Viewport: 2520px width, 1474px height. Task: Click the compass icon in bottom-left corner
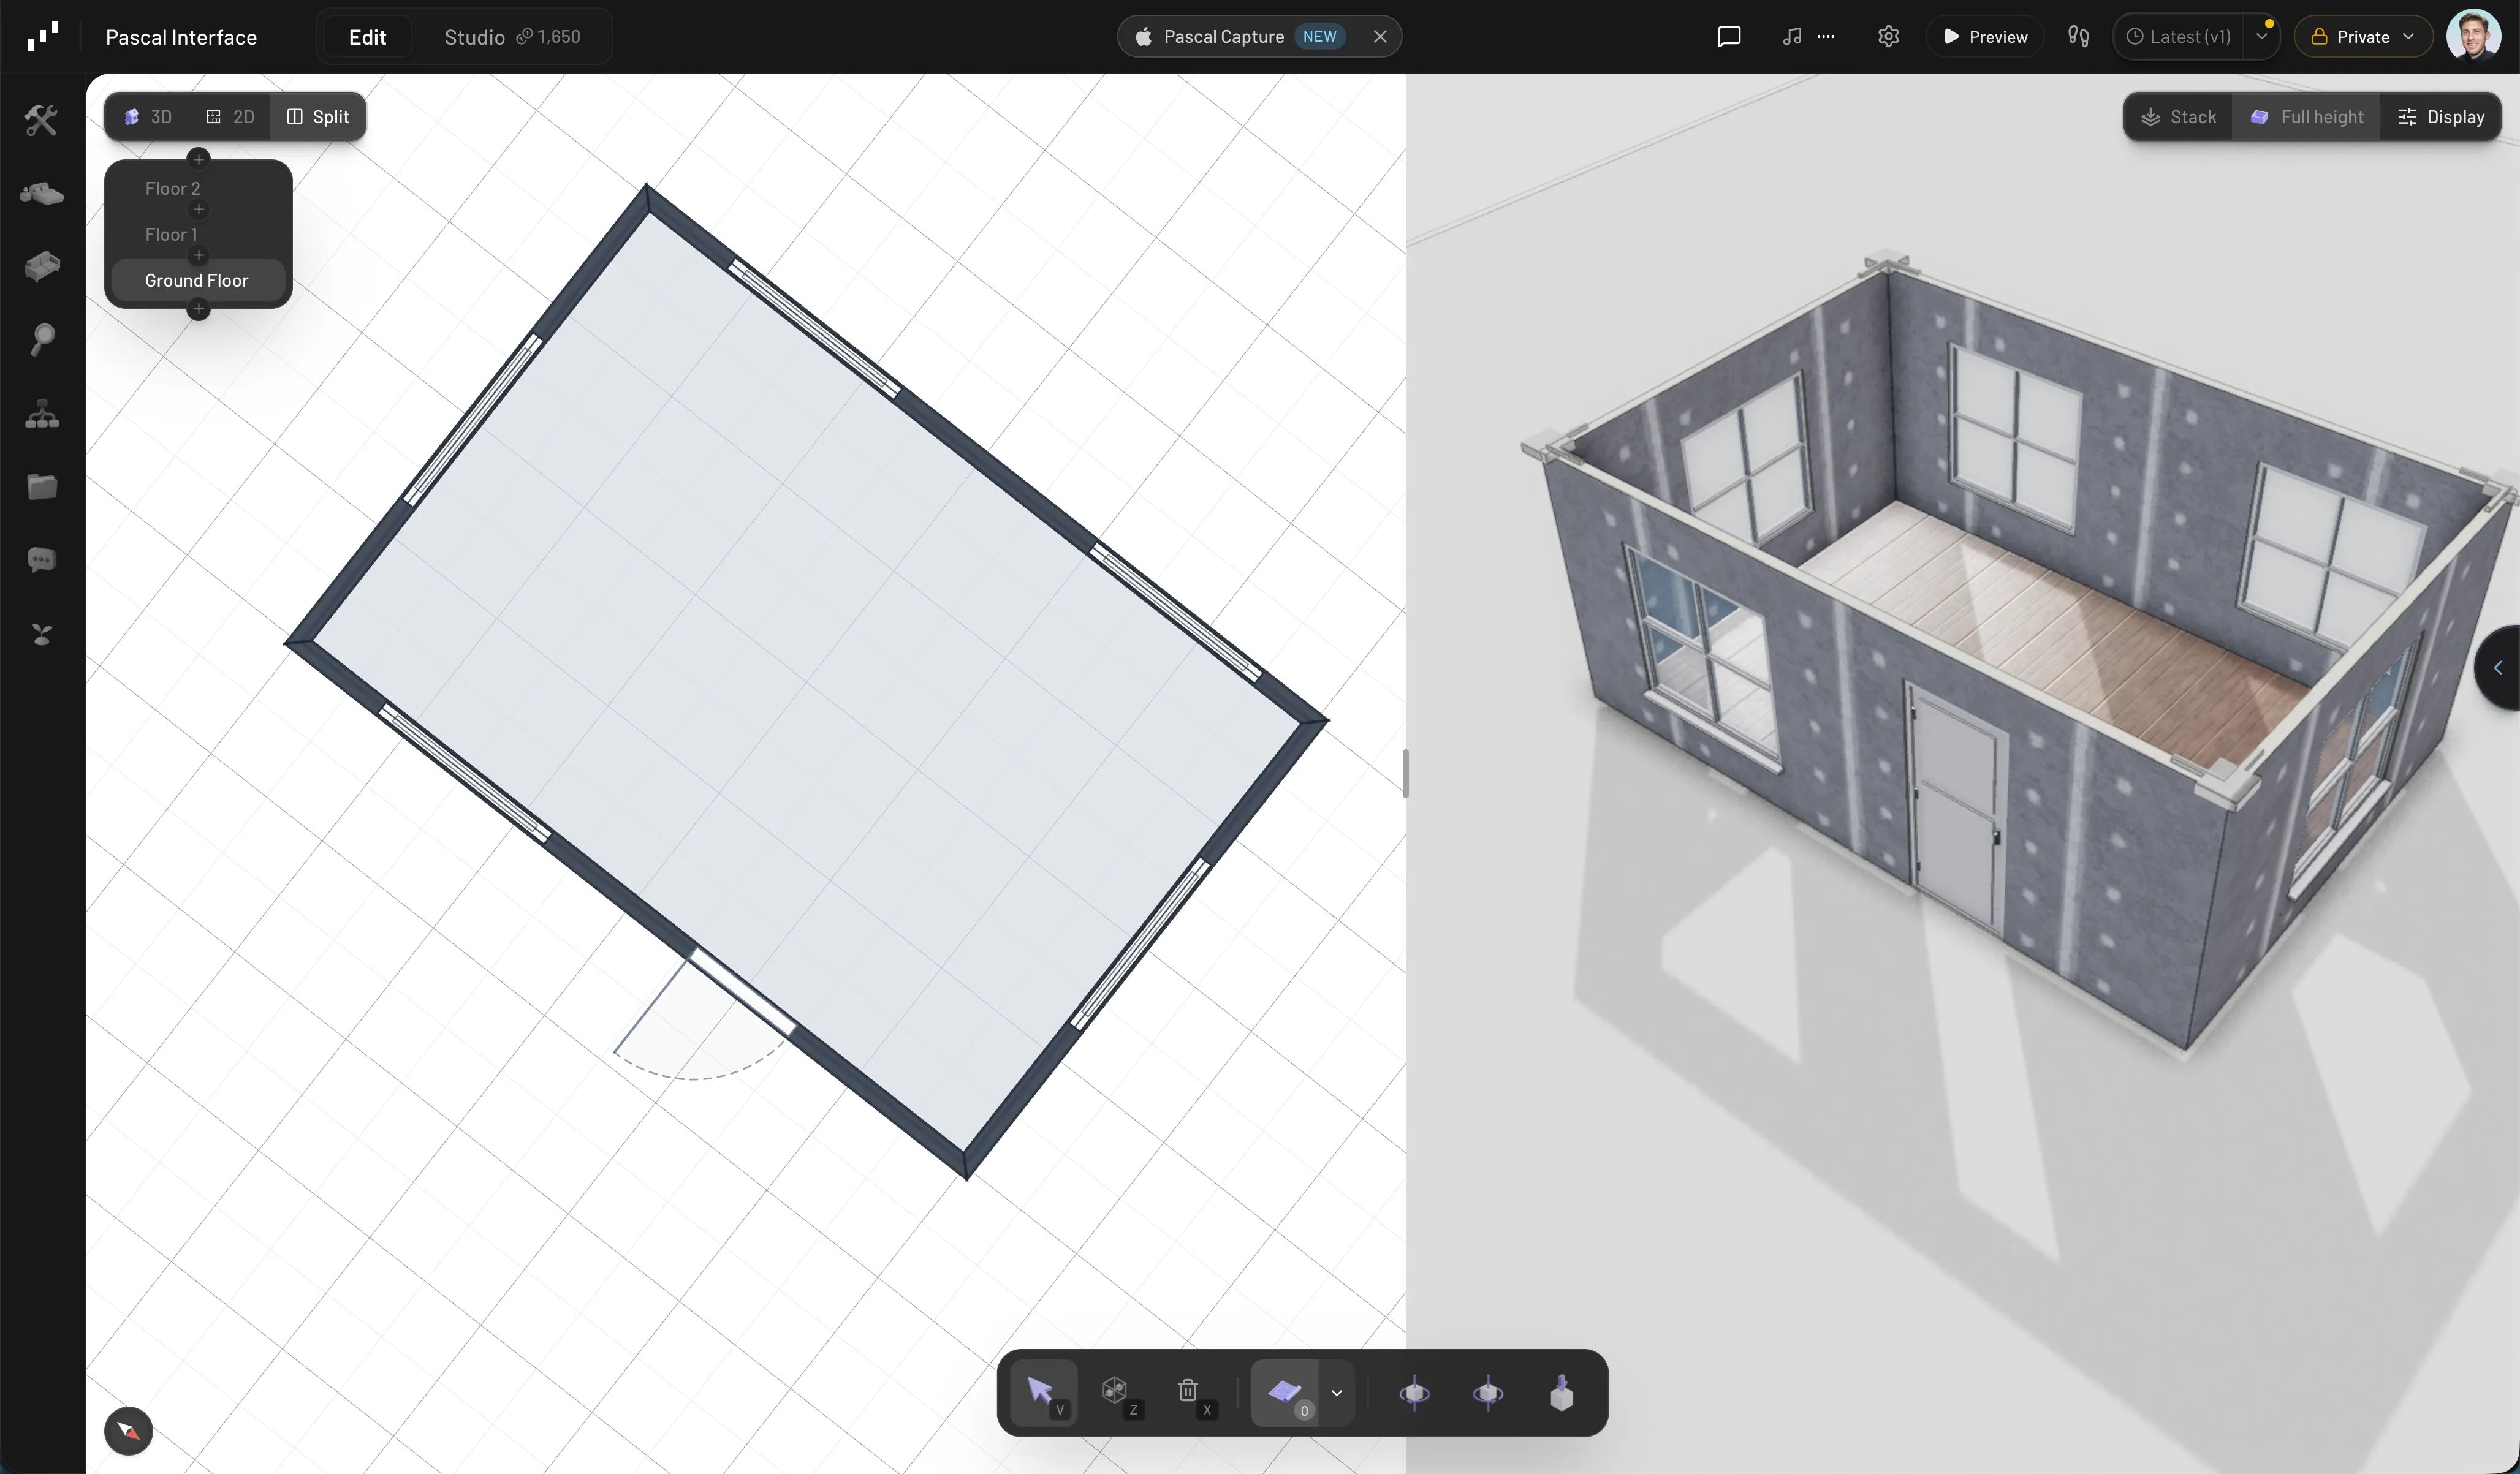tap(129, 1430)
